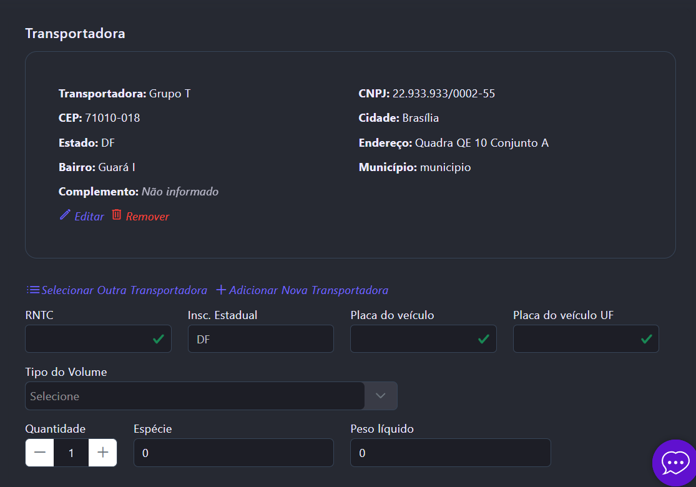Click the green checkmark in Placa do veículo field
696x487 pixels.
[484, 339]
